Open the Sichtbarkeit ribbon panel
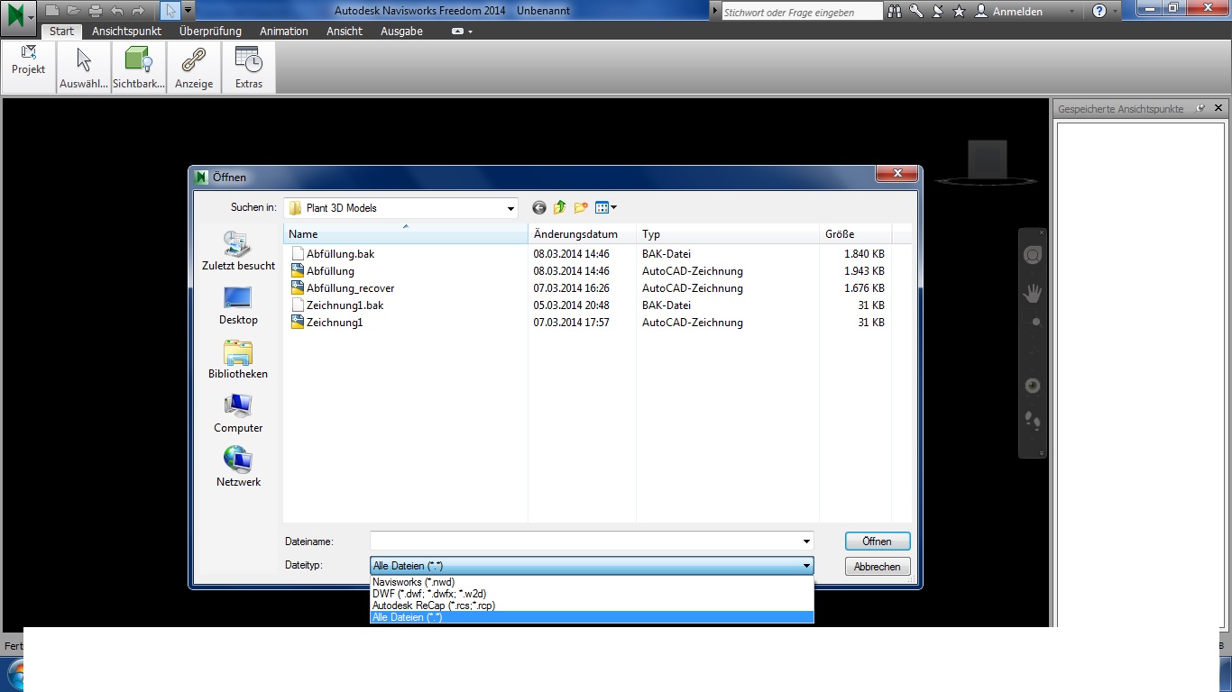1232x692 pixels. click(x=139, y=67)
